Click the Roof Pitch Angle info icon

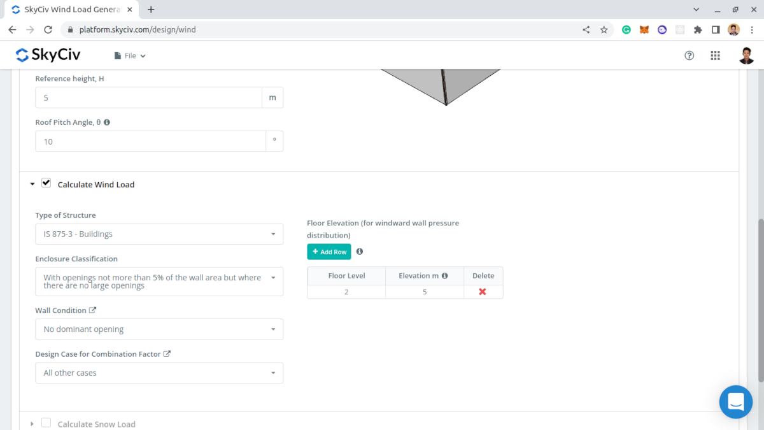point(107,122)
